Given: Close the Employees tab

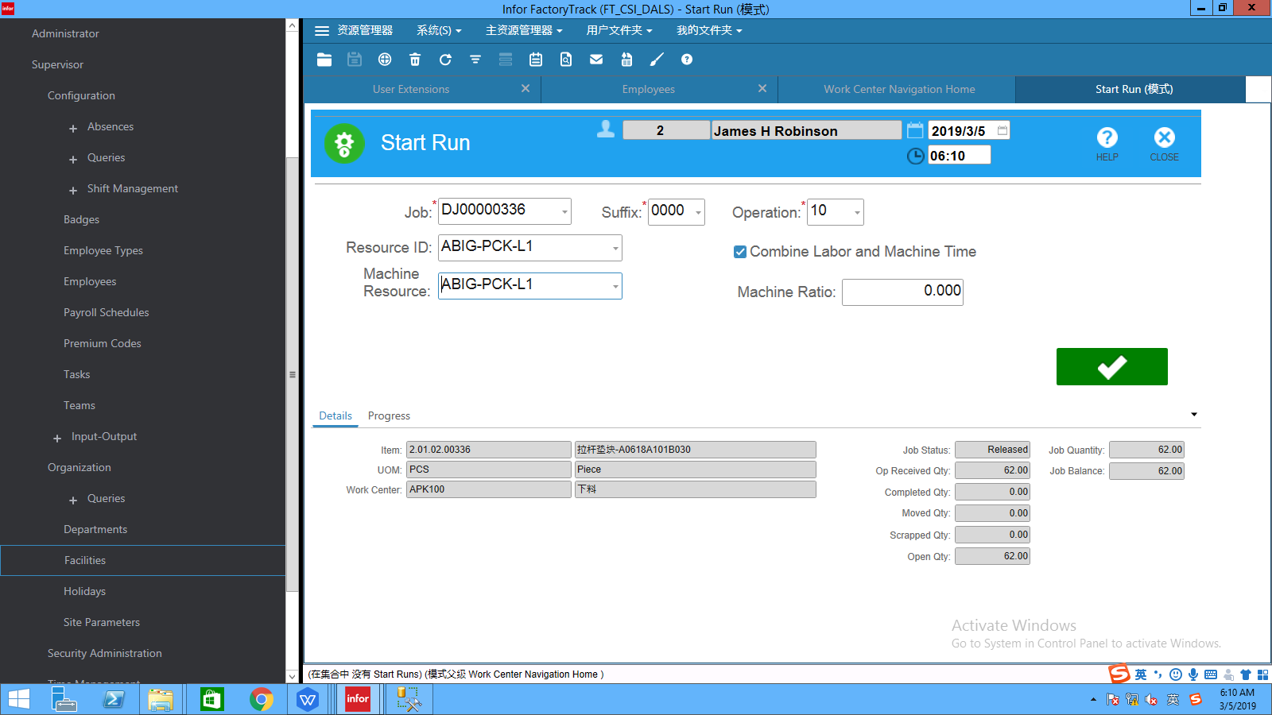Looking at the screenshot, I should click(762, 88).
